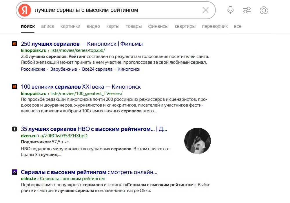Image resolution: width=290 pixels, height=203 pixels.
Task: Open '250 лучших сериалов' Kinopoisk result
Action: tap(81, 44)
